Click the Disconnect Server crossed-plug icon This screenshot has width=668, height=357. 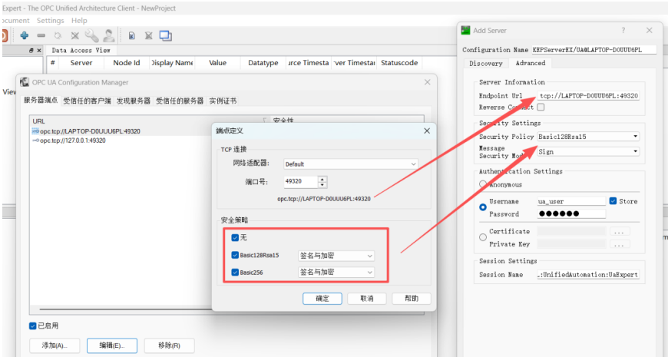(75, 36)
